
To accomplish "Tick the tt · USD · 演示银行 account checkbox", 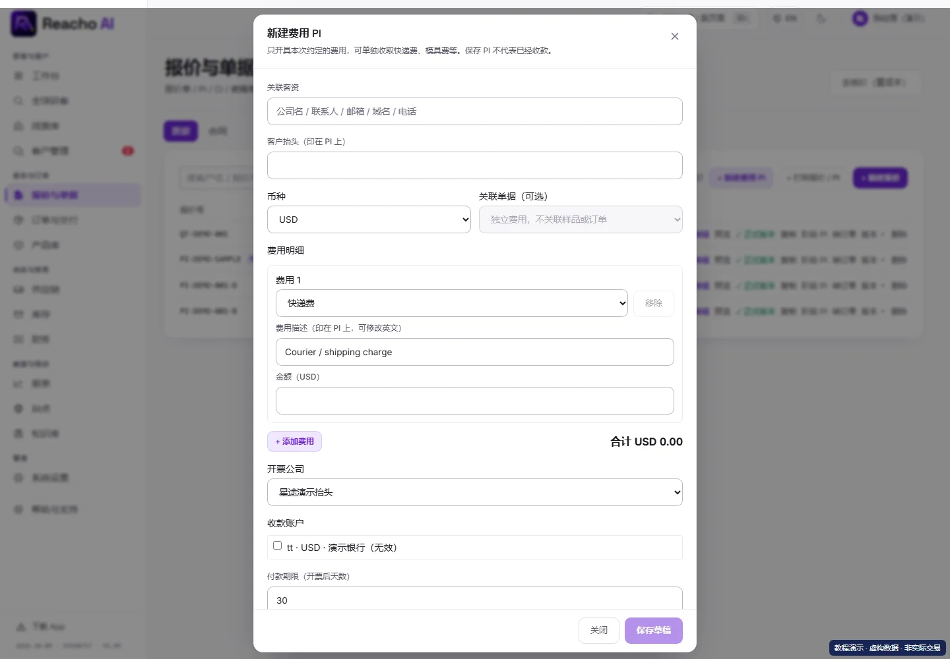I will point(278,546).
